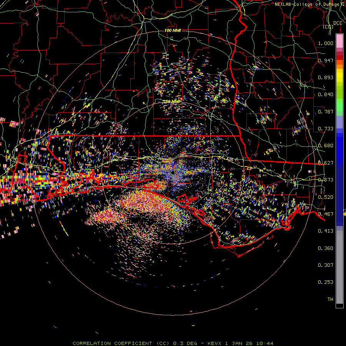Pick the pink swatch beside 1.000
346x346 pixels.
pyautogui.click(x=339, y=41)
